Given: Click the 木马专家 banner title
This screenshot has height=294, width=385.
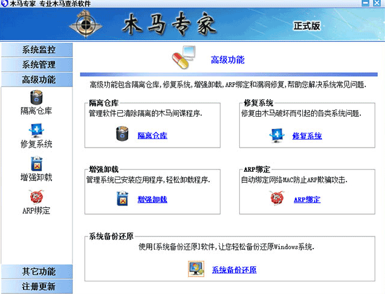Looking at the screenshot, I should 169,24.
